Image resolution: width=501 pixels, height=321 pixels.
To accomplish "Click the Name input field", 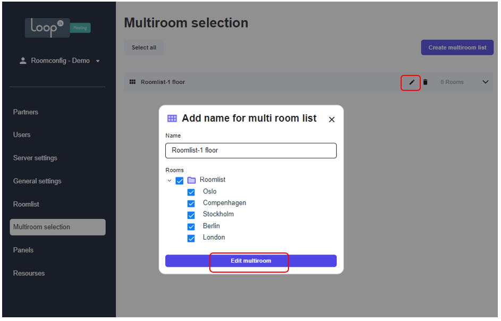I will click(x=251, y=150).
